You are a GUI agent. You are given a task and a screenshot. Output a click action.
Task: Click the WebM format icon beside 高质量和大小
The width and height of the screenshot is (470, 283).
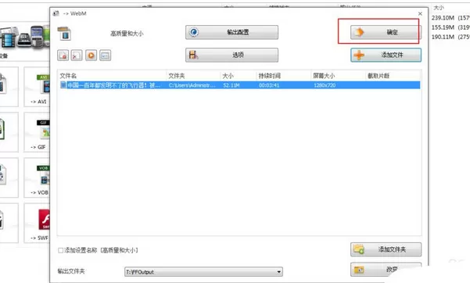tap(64, 34)
